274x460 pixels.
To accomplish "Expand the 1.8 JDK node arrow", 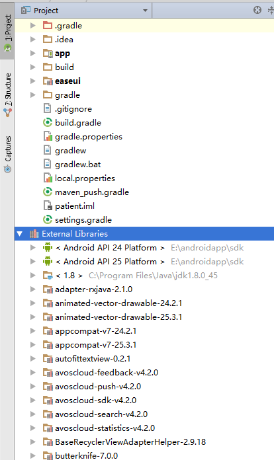I will (33, 276).
